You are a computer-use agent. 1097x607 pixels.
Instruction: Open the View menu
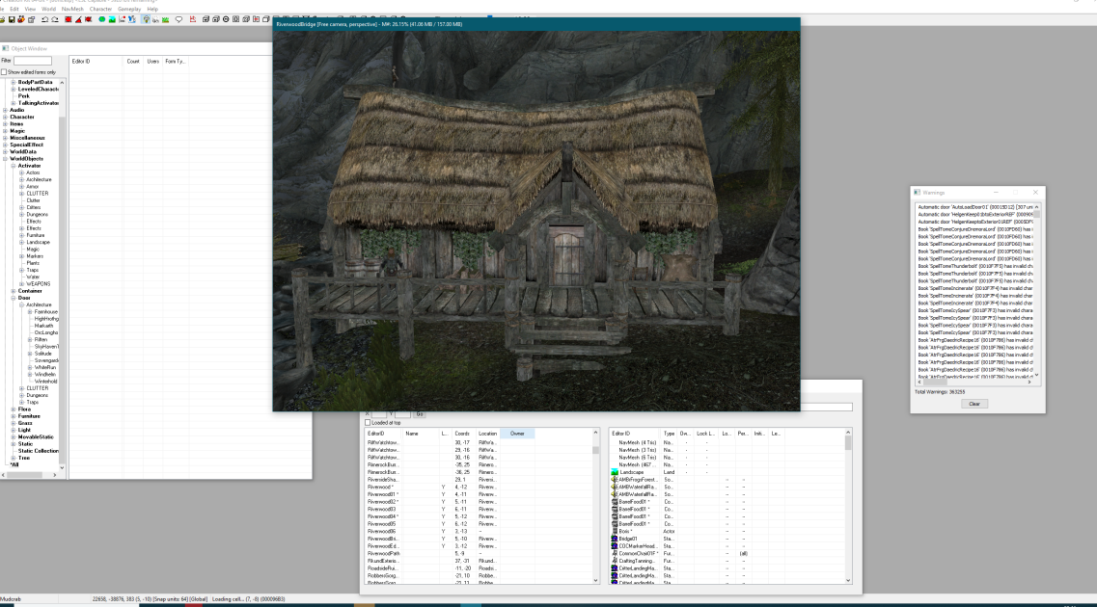click(30, 9)
